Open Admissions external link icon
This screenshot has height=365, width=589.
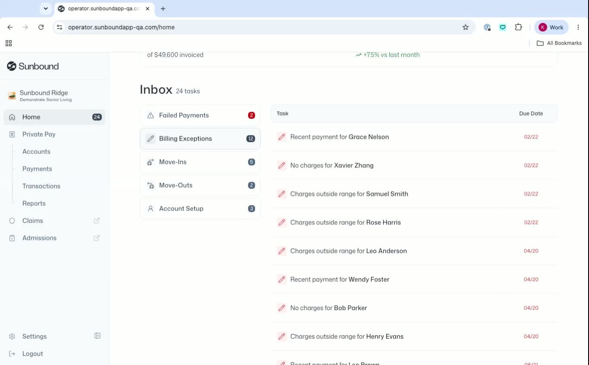pos(97,238)
